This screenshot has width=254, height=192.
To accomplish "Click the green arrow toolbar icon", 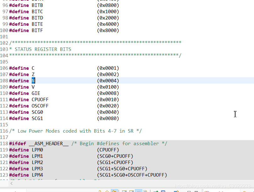I will coord(155,190).
